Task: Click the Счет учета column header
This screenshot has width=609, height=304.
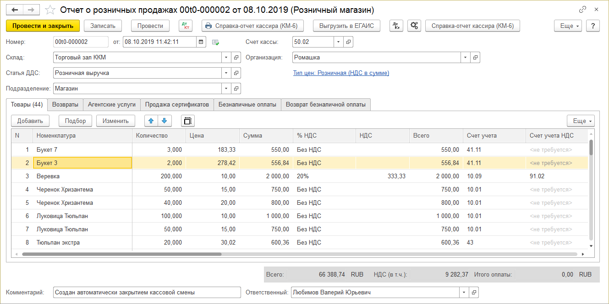Action: point(494,136)
